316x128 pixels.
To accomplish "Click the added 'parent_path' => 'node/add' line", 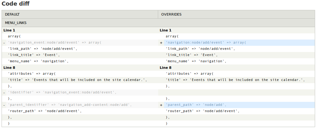I will click(x=196, y=105).
